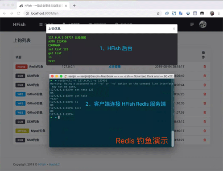Open the HFish link in footer
The image size is (223, 171).
(x=42, y=164)
